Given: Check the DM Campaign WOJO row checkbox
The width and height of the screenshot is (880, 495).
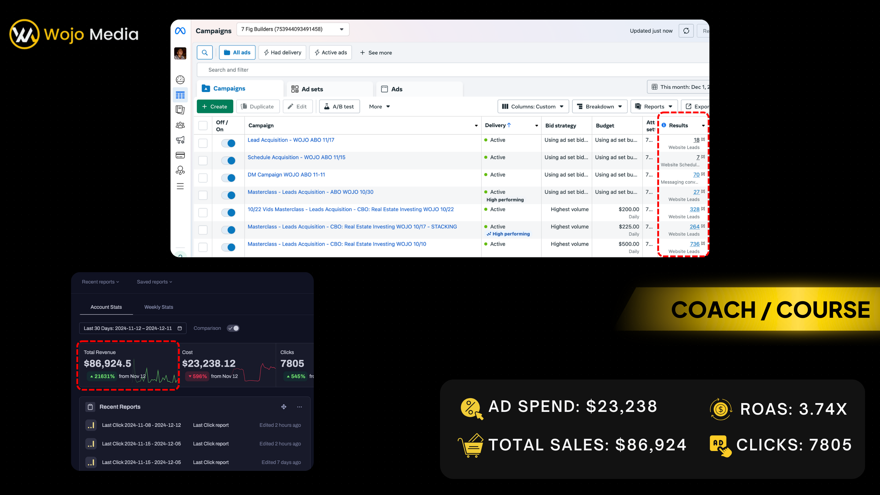Looking at the screenshot, I should coord(203,178).
